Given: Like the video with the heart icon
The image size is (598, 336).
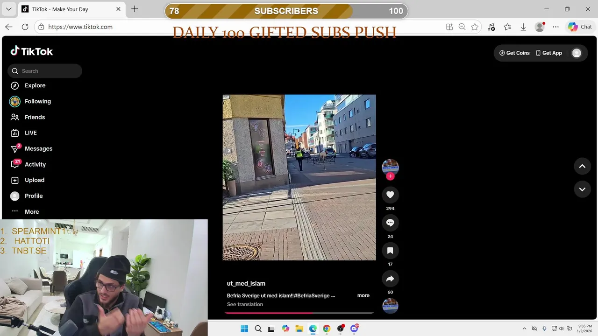Looking at the screenshot, I should (x=390, y=195).
